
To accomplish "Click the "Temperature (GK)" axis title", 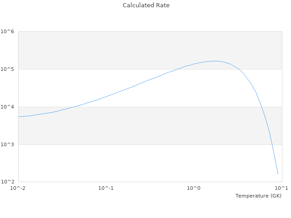I will pyautogui.click(x=258, y=196).
